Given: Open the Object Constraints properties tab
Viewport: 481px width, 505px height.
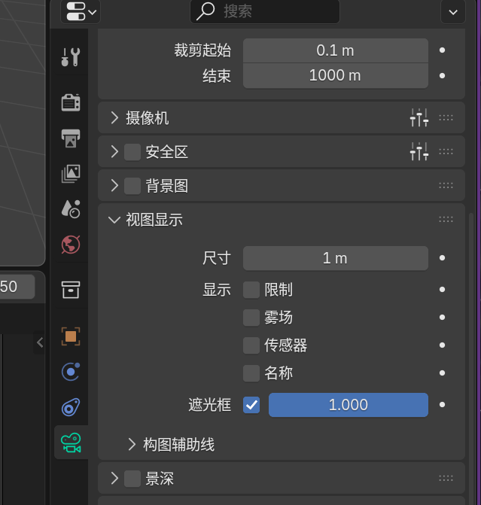Looking at the screenshot, I should (71, 407).
